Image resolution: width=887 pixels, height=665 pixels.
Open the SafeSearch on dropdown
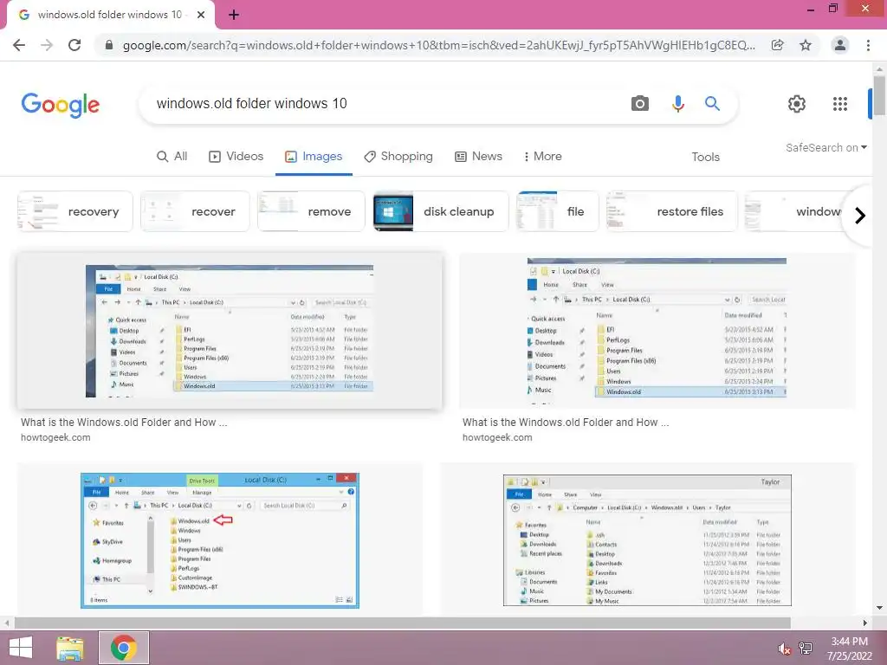click(825, 147)
